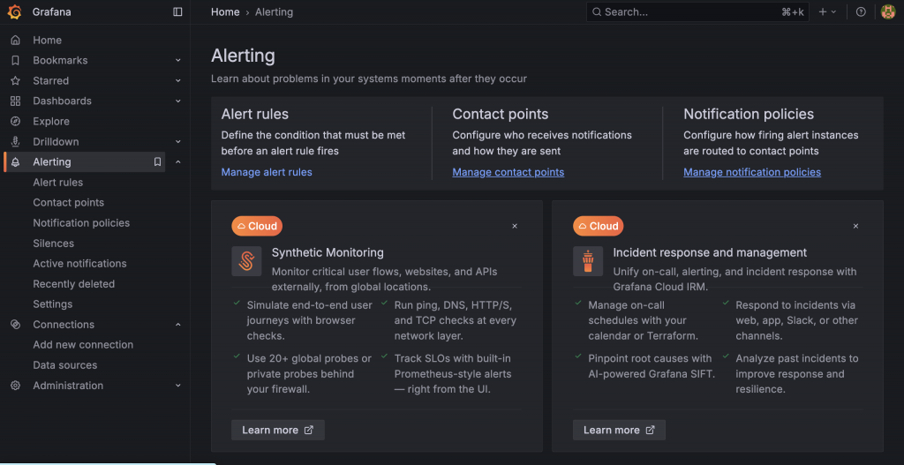Open the Manage alert rules link

[267, 172]
